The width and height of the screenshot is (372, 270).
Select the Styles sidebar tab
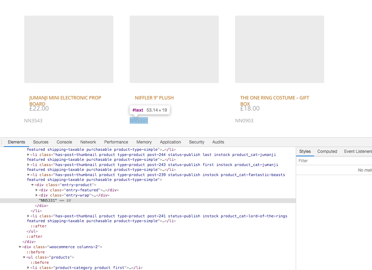pos(305,151)
